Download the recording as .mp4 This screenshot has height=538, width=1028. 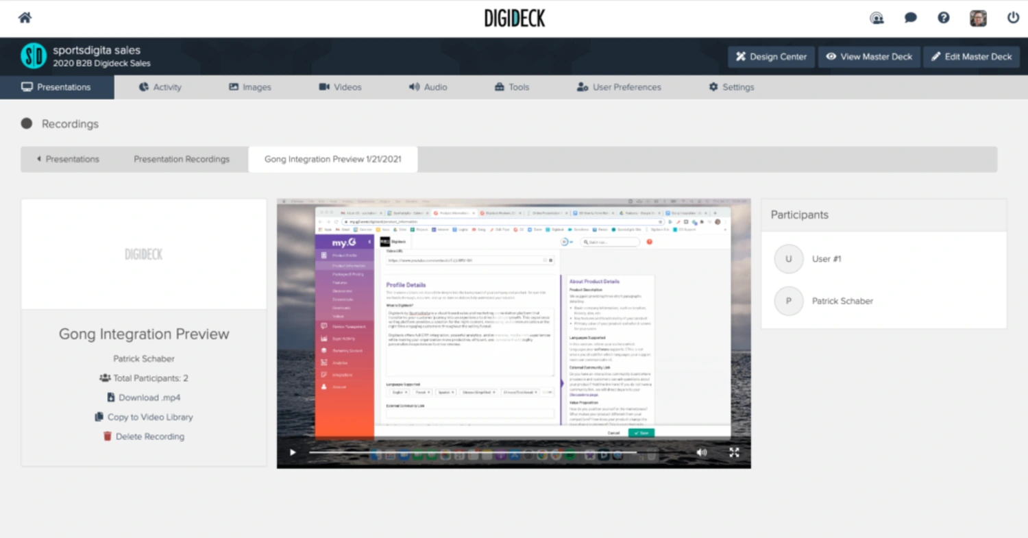coord(144,398)
